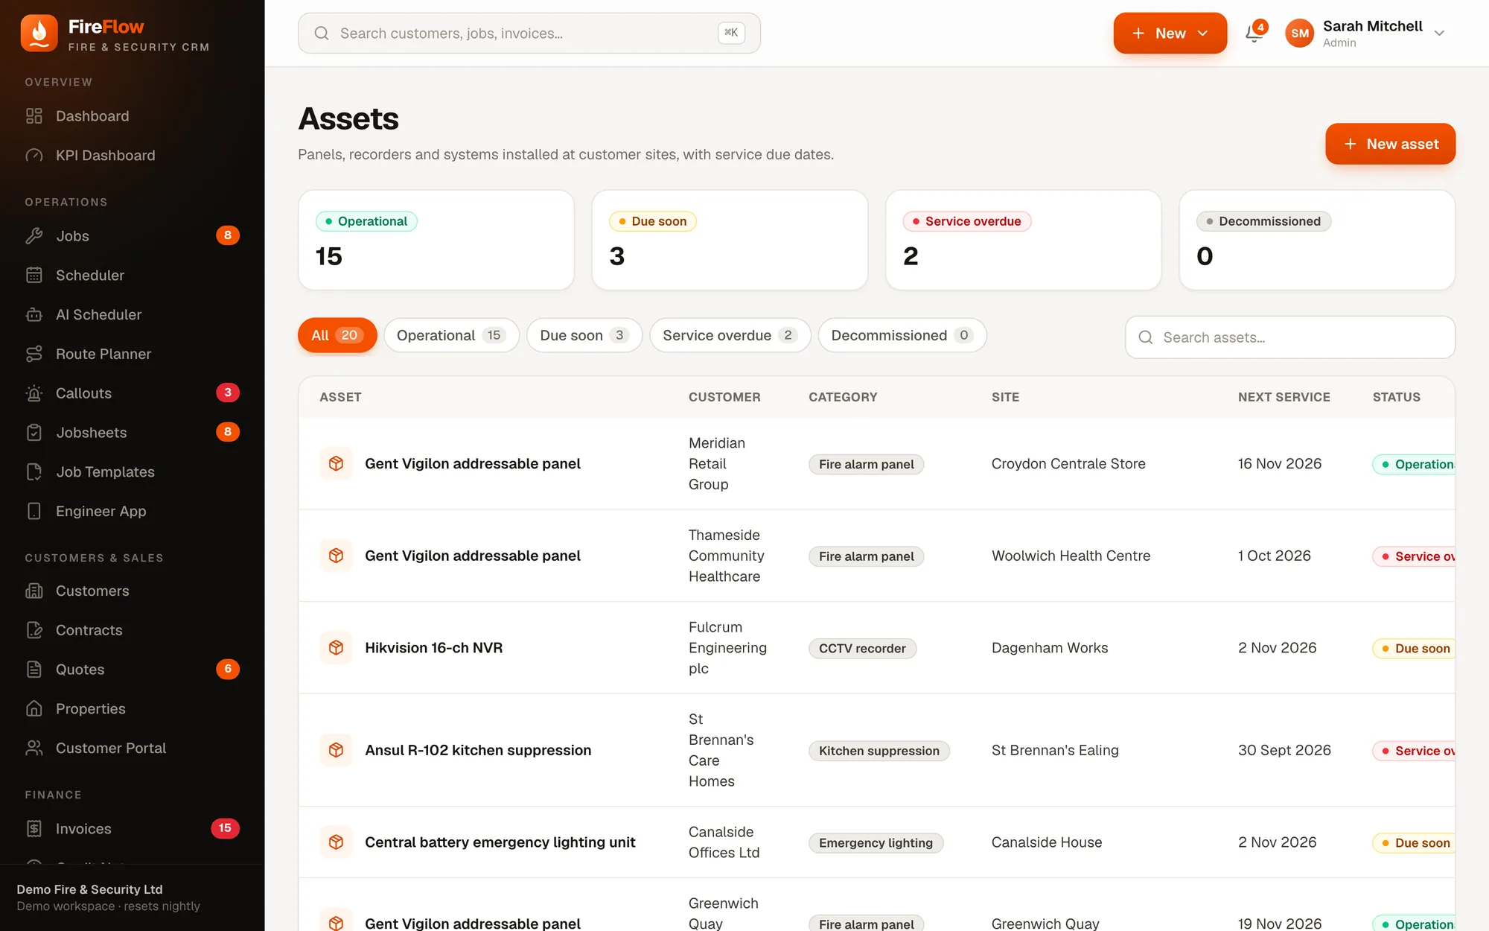Open Dashboard from the sidebar
This screenshot has height=931, width=1489.
pyautogui.click(x=92, y=116)
